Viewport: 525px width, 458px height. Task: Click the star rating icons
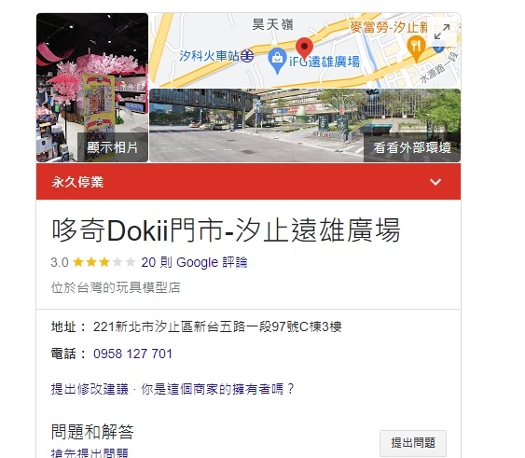[x=104, y=262]
